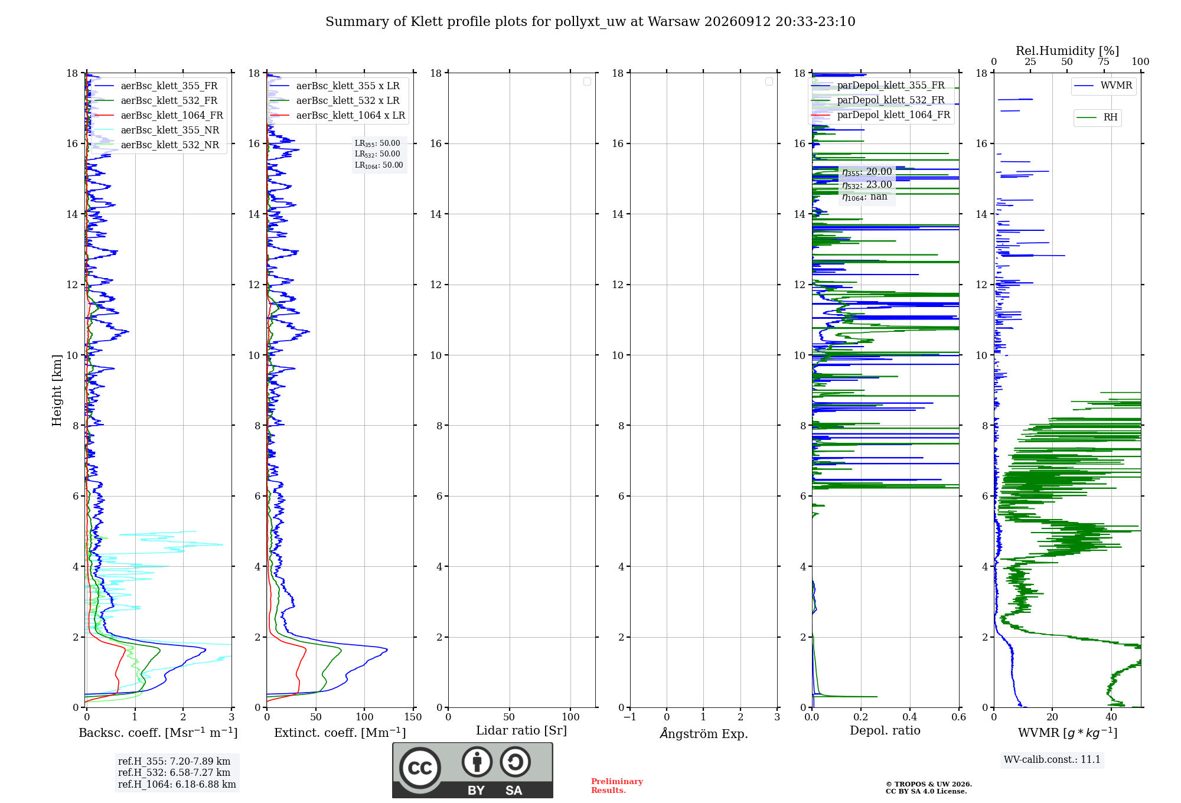Click the empty legend box in Ångström Exp. plot
This screenshot has width=1181, height=803.
tap(769, 81)
